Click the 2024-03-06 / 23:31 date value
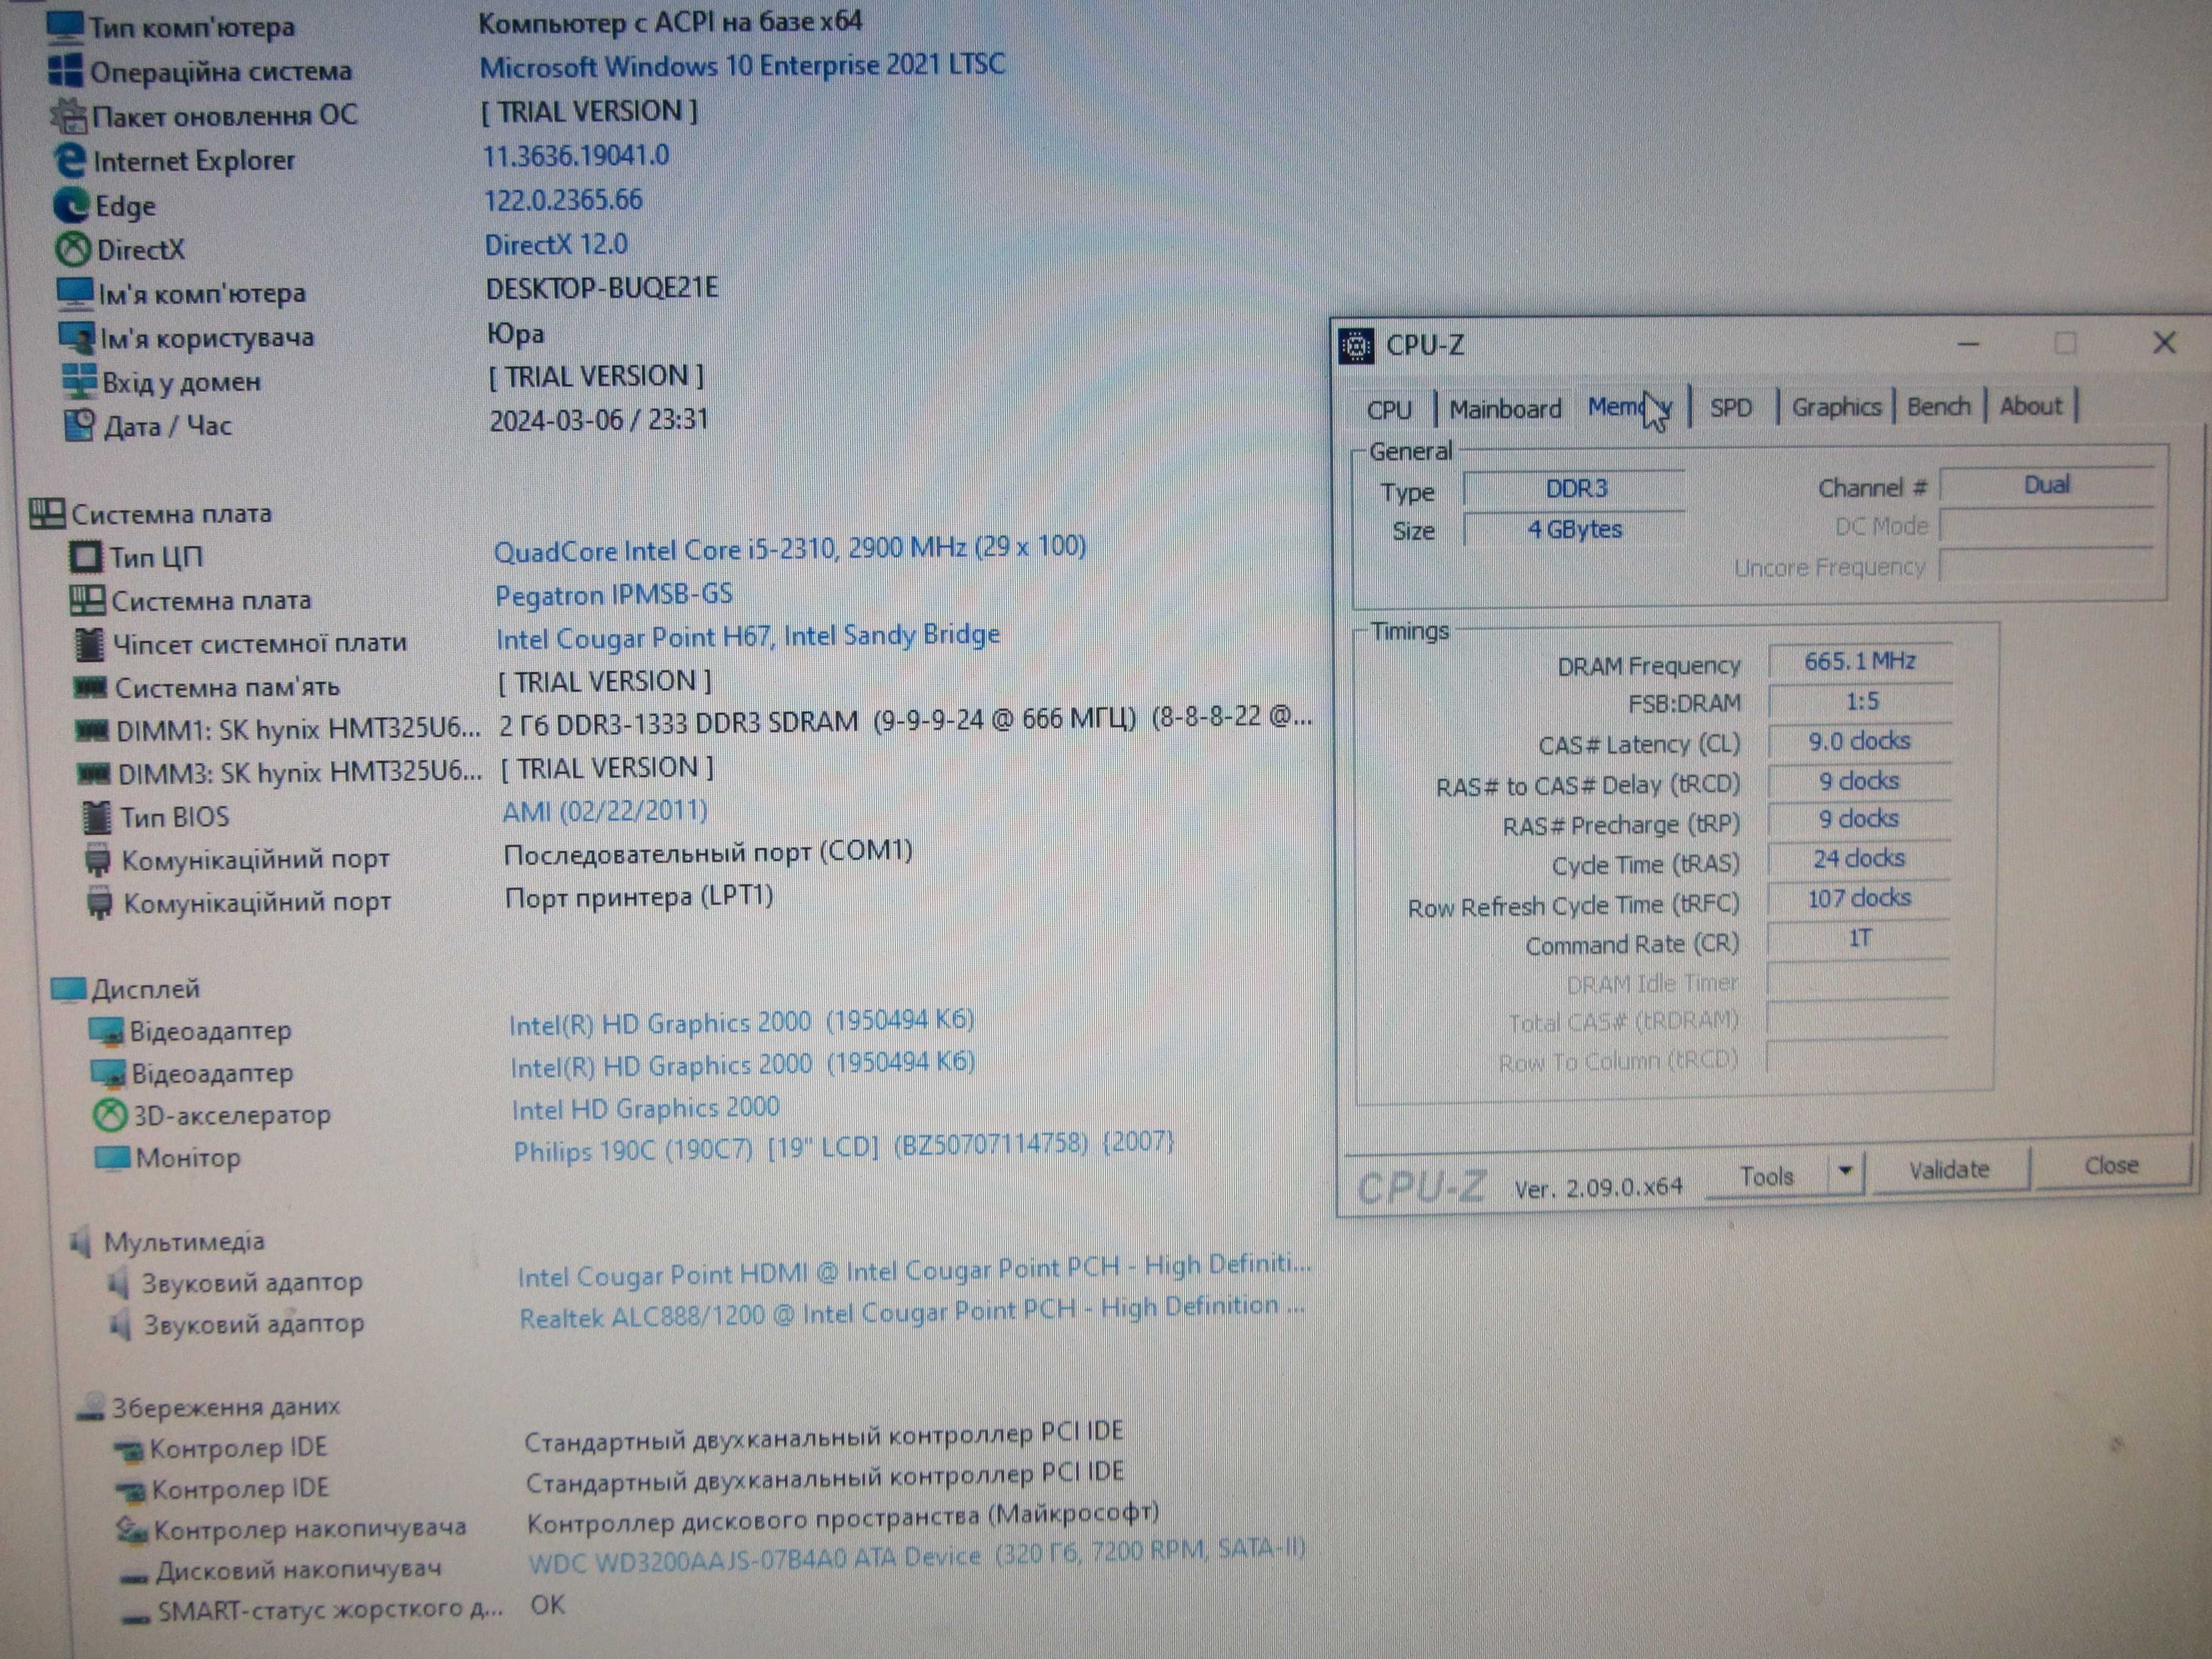Viewport: 2212px width, 1659px height. 598,419
